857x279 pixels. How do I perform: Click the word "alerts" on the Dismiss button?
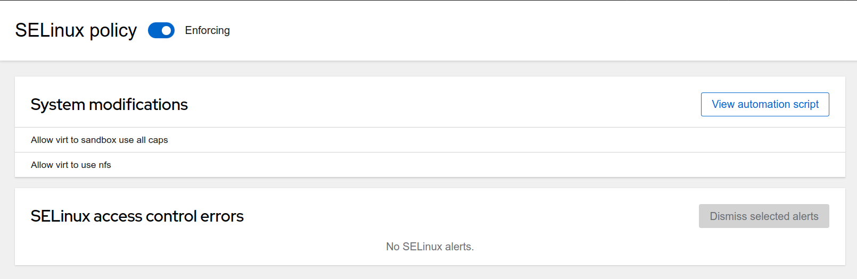[x=805, y=216]
